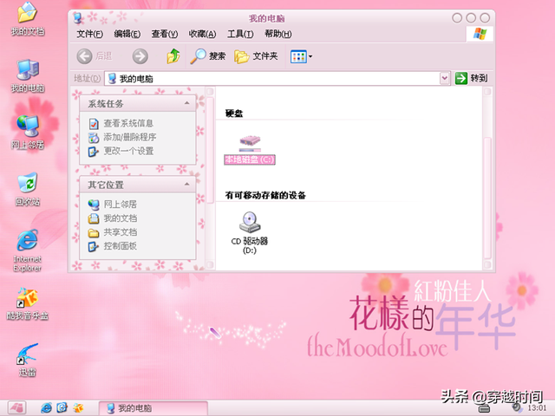Open the 帮助(H) menu
This screenshot has height=416, width=555.
(277, 34)
